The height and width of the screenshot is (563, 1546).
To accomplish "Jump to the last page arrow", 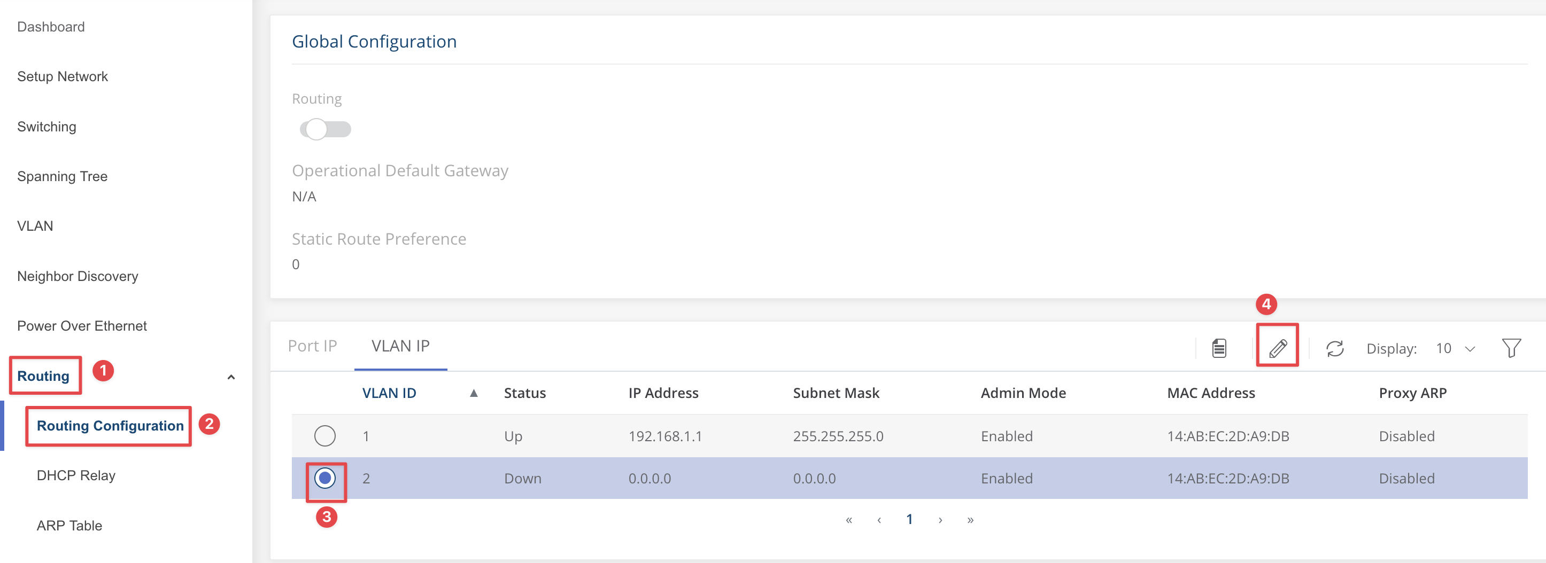I will [970, 520].
